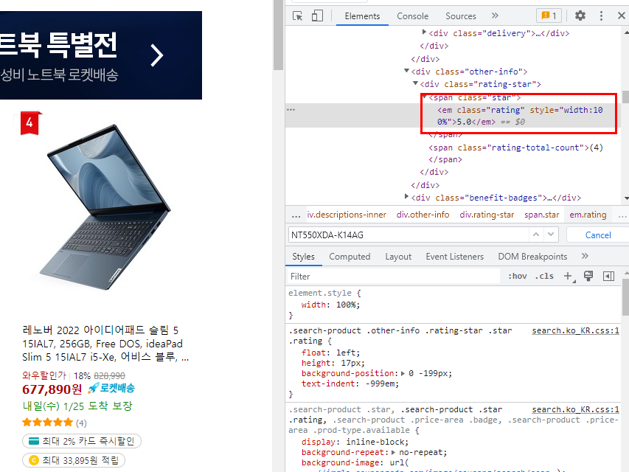Select the rating-total-count span line
Screen dimensions: 629x472
click(x=515, y=147)
